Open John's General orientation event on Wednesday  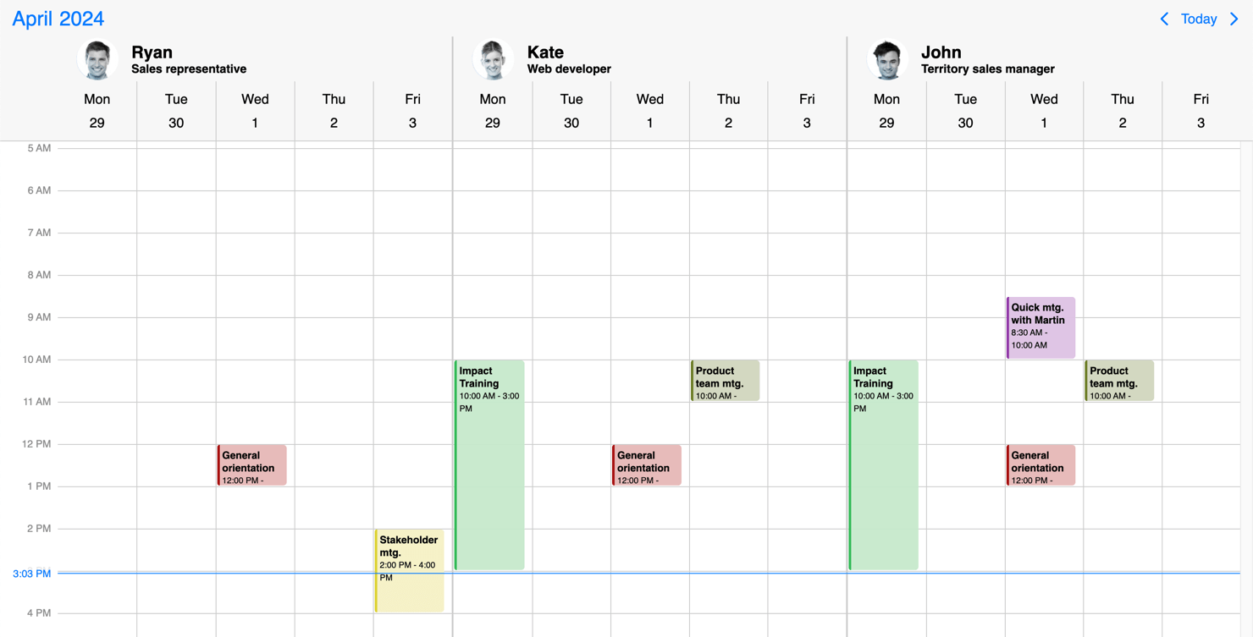(x=1041, y=465)
